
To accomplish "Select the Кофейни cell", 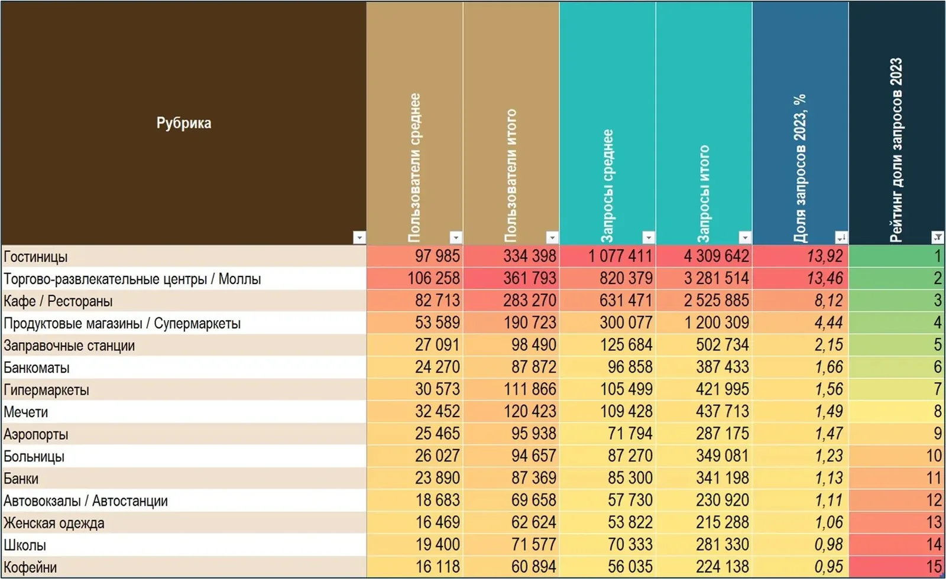I will click(184, 567).
